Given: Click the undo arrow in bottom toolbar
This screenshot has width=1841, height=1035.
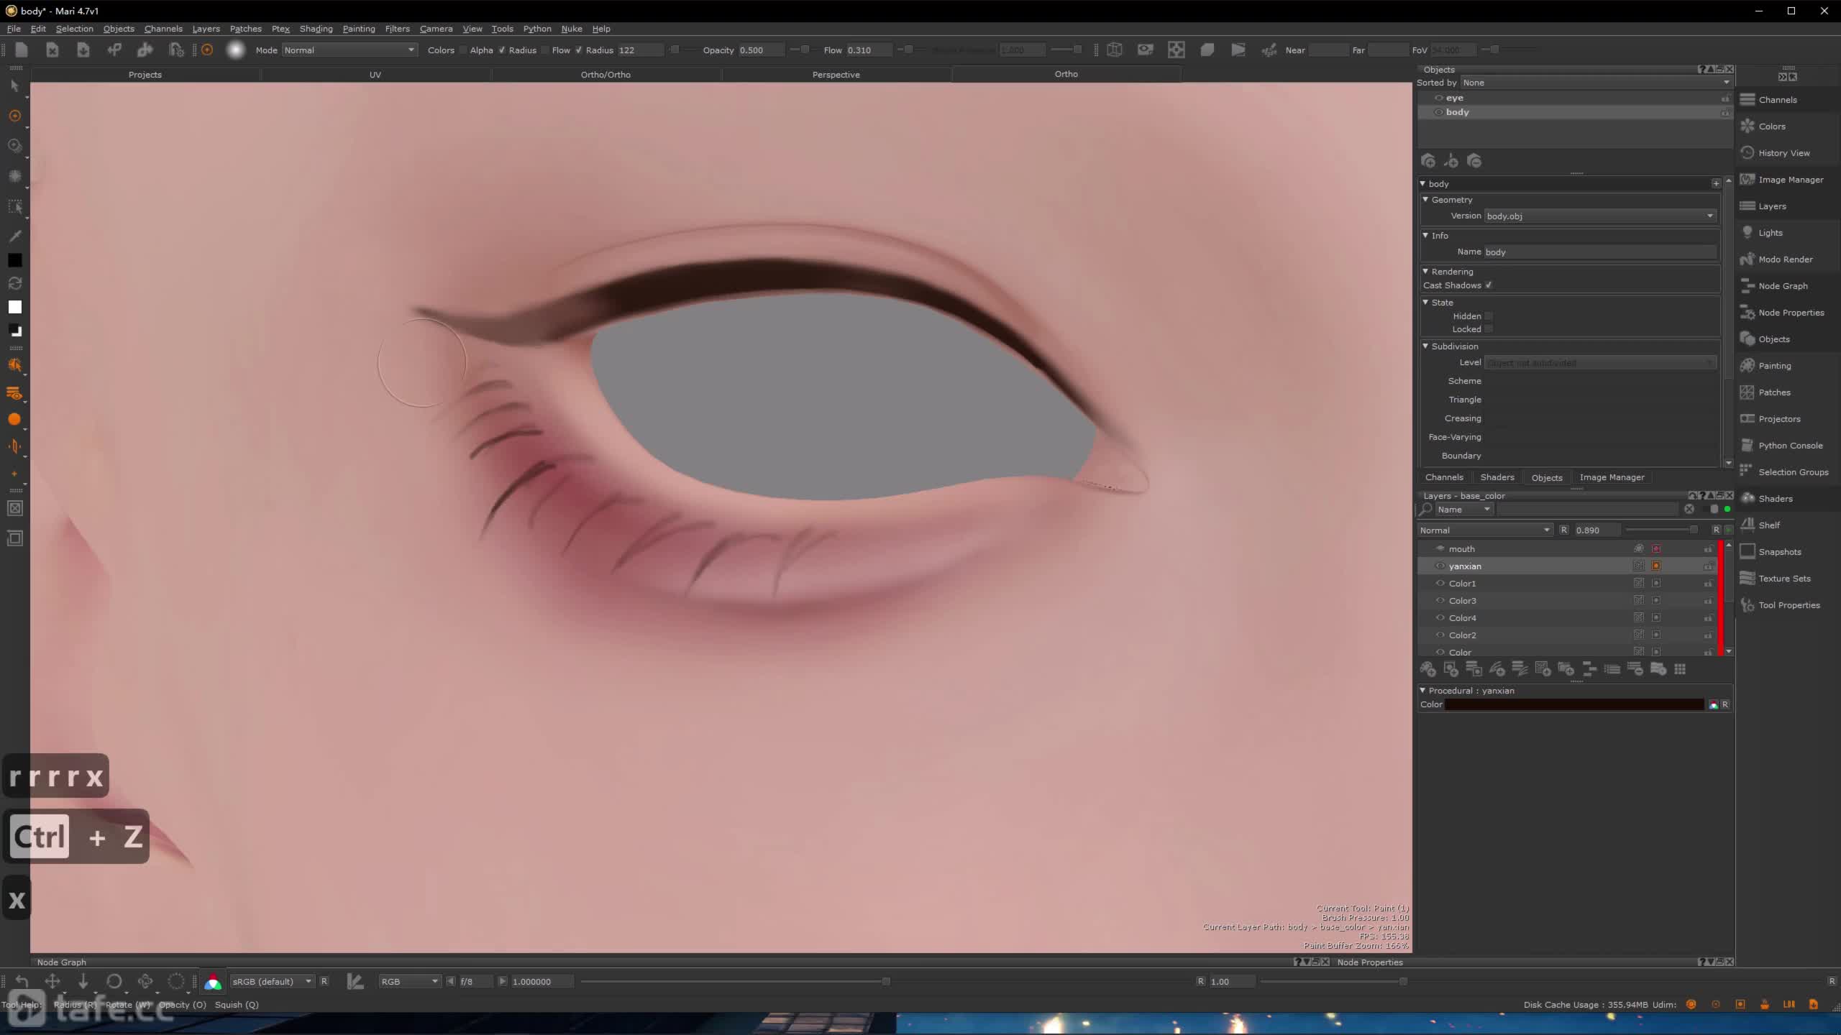Looking at the screenshot, I should tap(22, 981).
